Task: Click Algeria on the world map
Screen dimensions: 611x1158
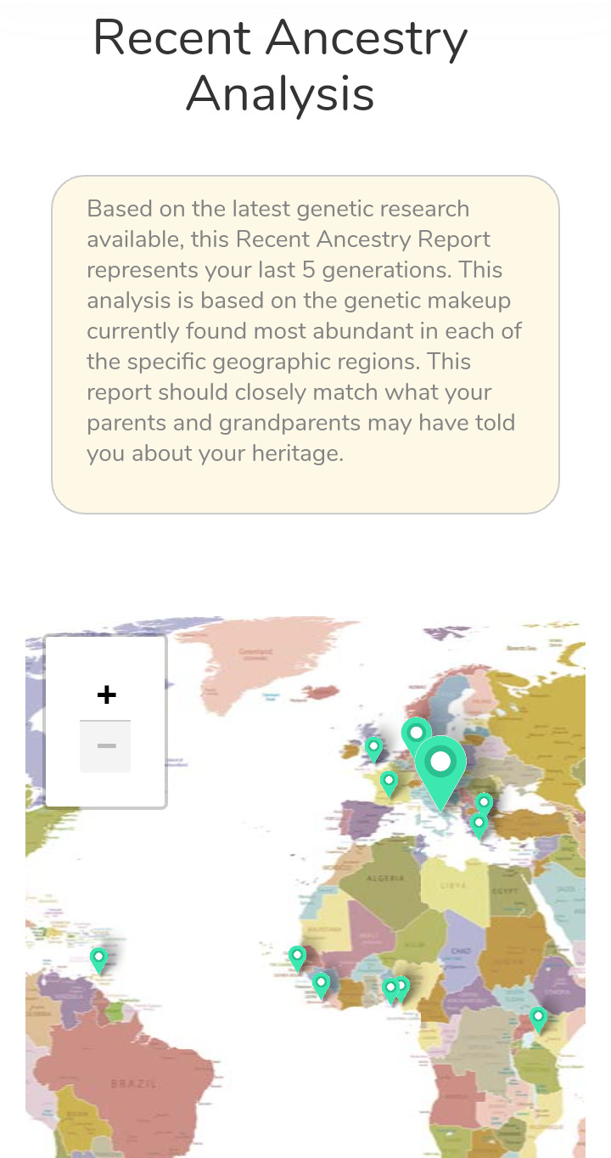Action: click(384, 877)
